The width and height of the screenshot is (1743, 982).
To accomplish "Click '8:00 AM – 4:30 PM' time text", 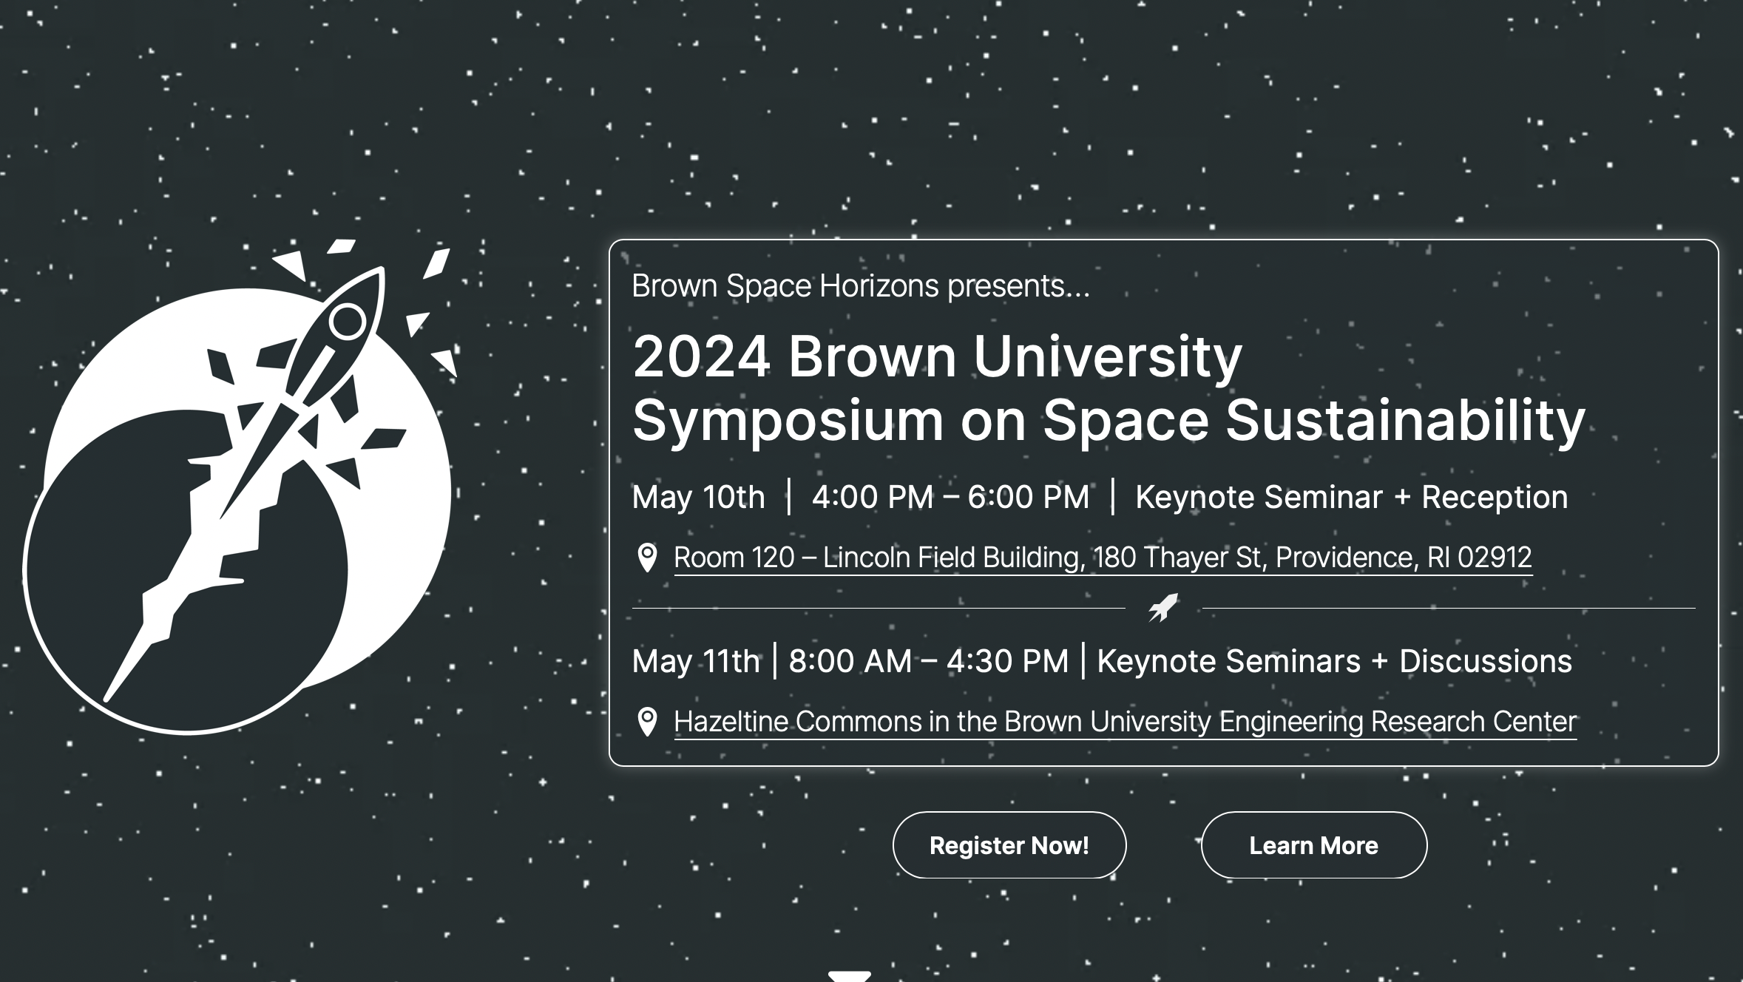I will coord(929,661).
